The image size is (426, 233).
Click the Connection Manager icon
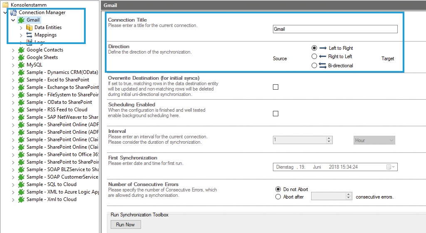pos(13,12)
